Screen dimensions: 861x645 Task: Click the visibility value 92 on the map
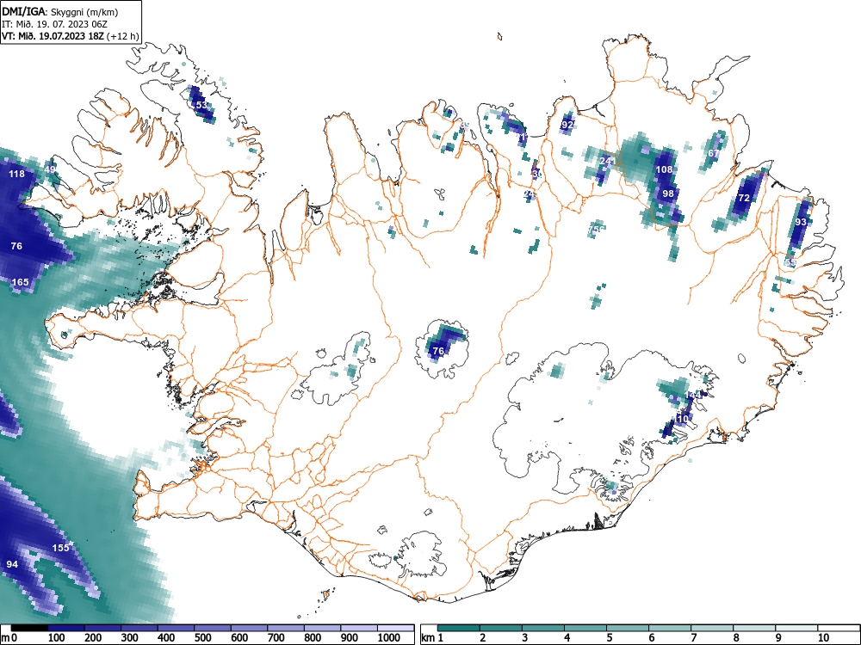tap(567, 125)
